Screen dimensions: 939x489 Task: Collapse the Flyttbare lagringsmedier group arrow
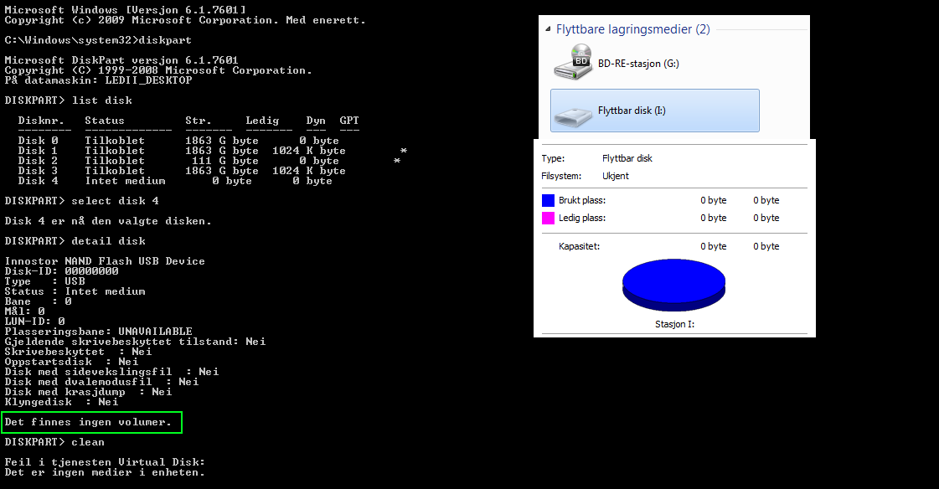[547, 28]
